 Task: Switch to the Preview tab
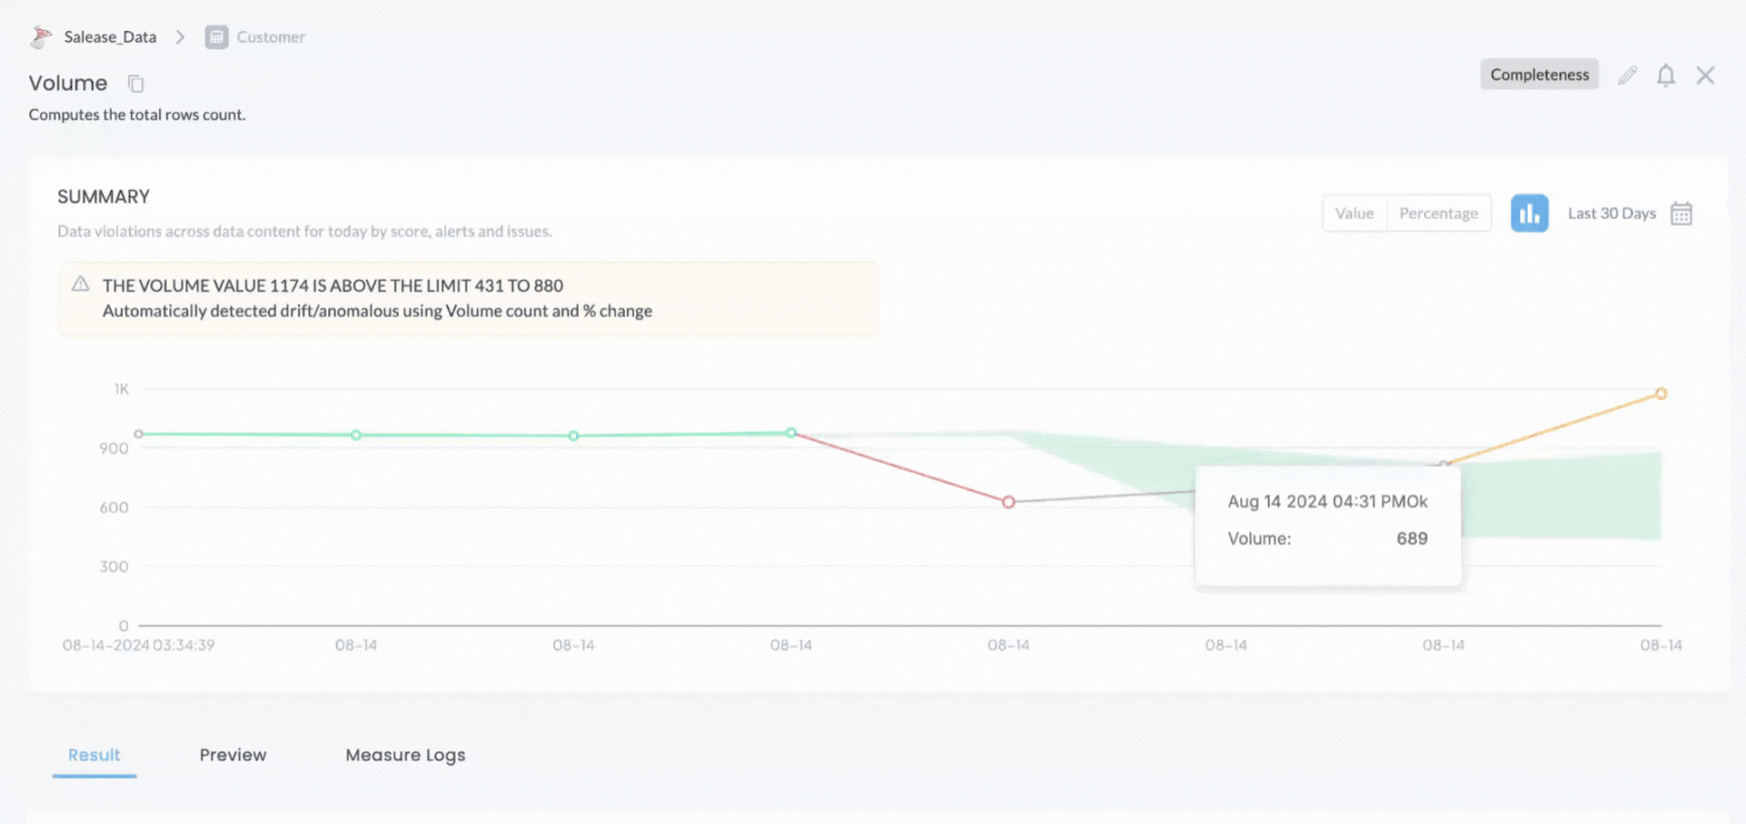(233, 755)
